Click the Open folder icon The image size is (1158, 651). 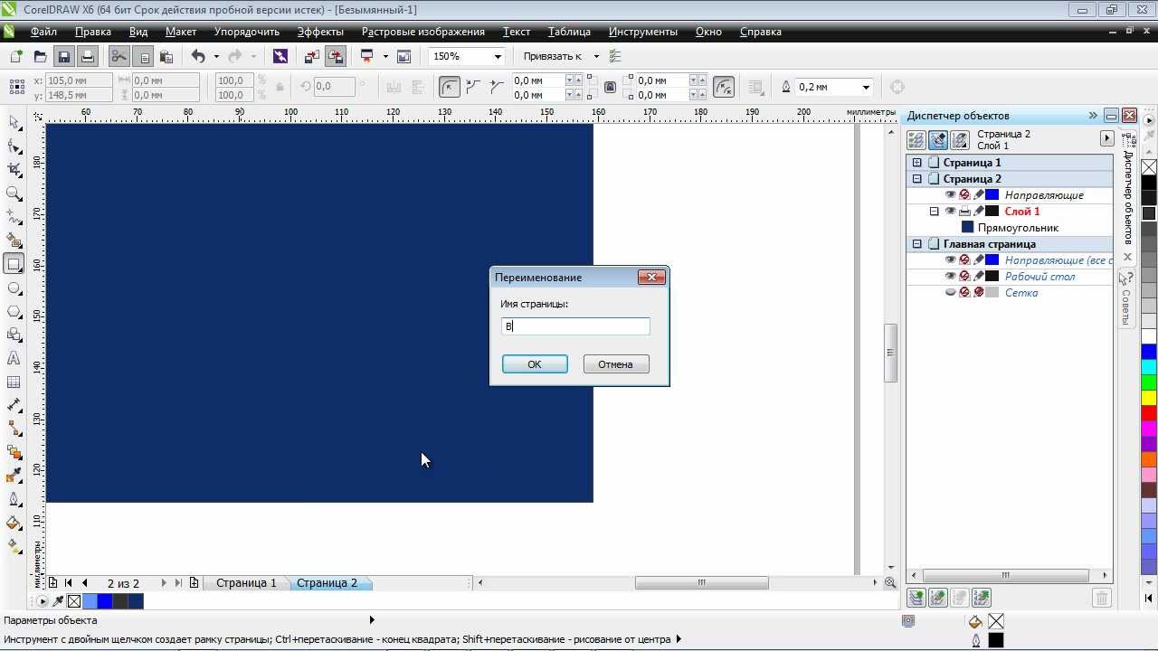(40, 56)
